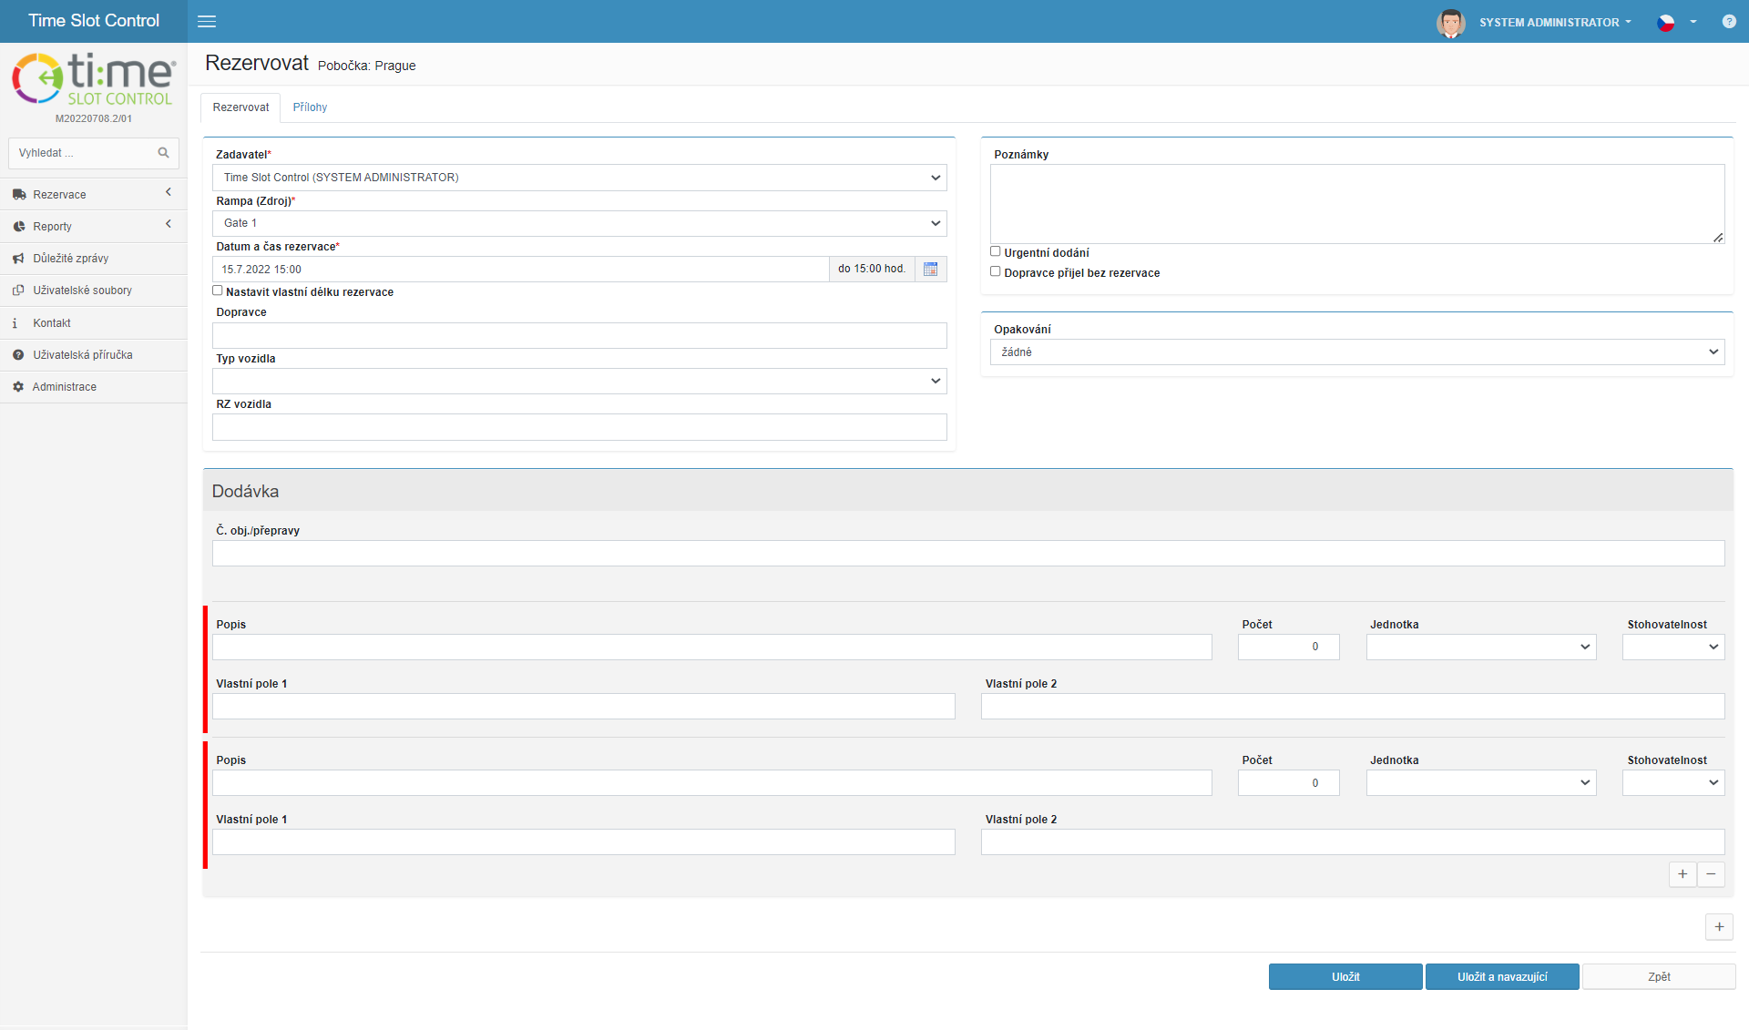The image size is (1749, 1030).
Task: Expand the SYSTEM ADMINISTRATOR user menu
Action: [x=1555, y=22]
